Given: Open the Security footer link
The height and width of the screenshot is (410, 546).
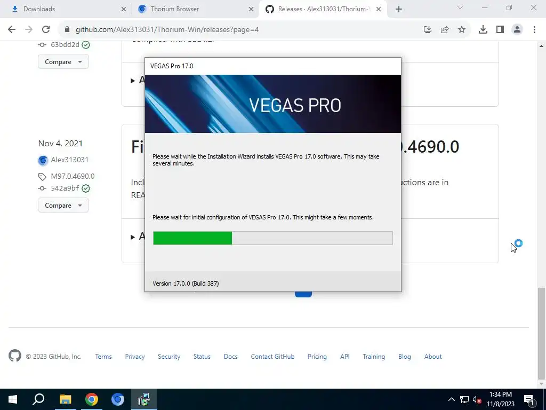Looking at the screenshot, I should click(x=169, y=357).
